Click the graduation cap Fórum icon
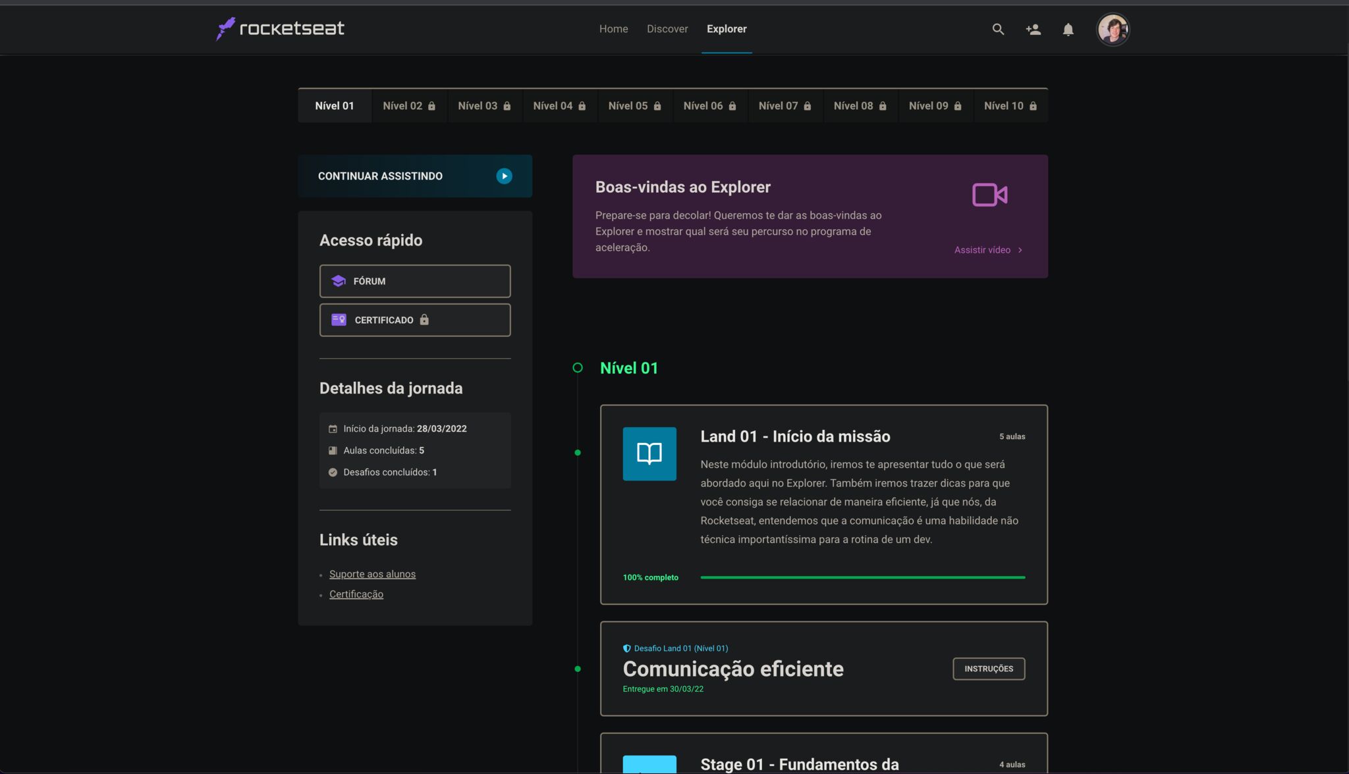Viewport: 1349px width, 774px height. (x=339, y=281)
